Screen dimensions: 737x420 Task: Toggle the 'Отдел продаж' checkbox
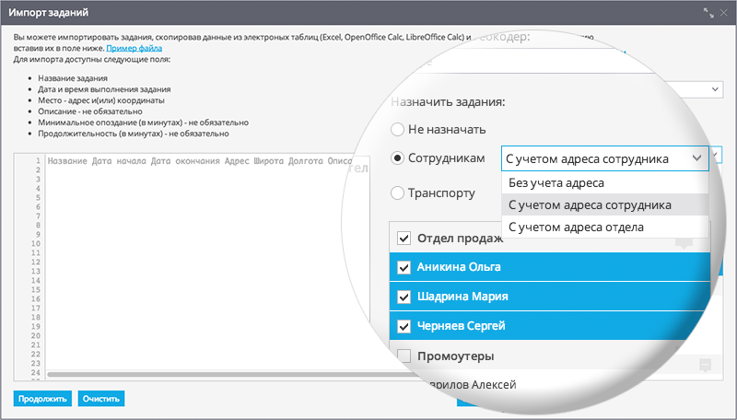[x=404, y=239]
